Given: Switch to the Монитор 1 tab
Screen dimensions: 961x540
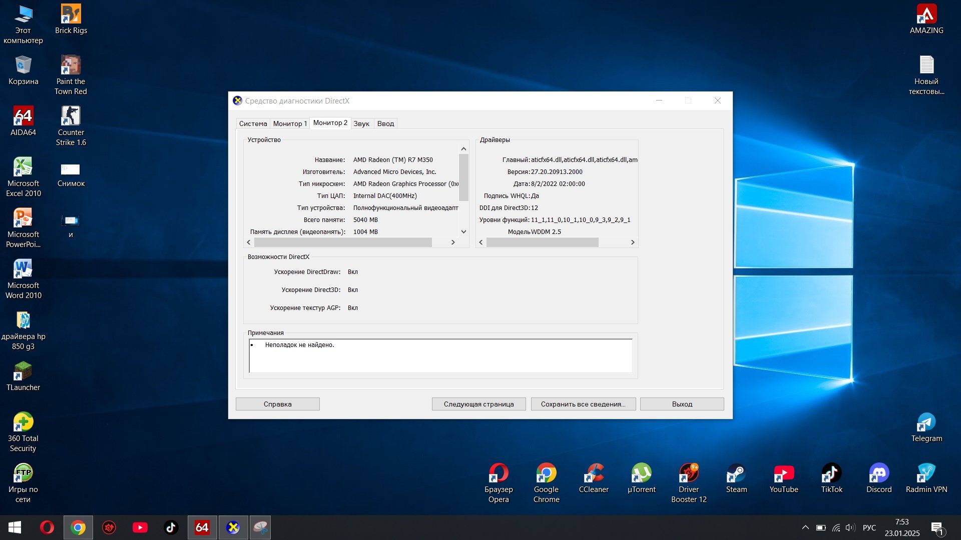Looking at the screenshot, I should click(x=290, y=123).
